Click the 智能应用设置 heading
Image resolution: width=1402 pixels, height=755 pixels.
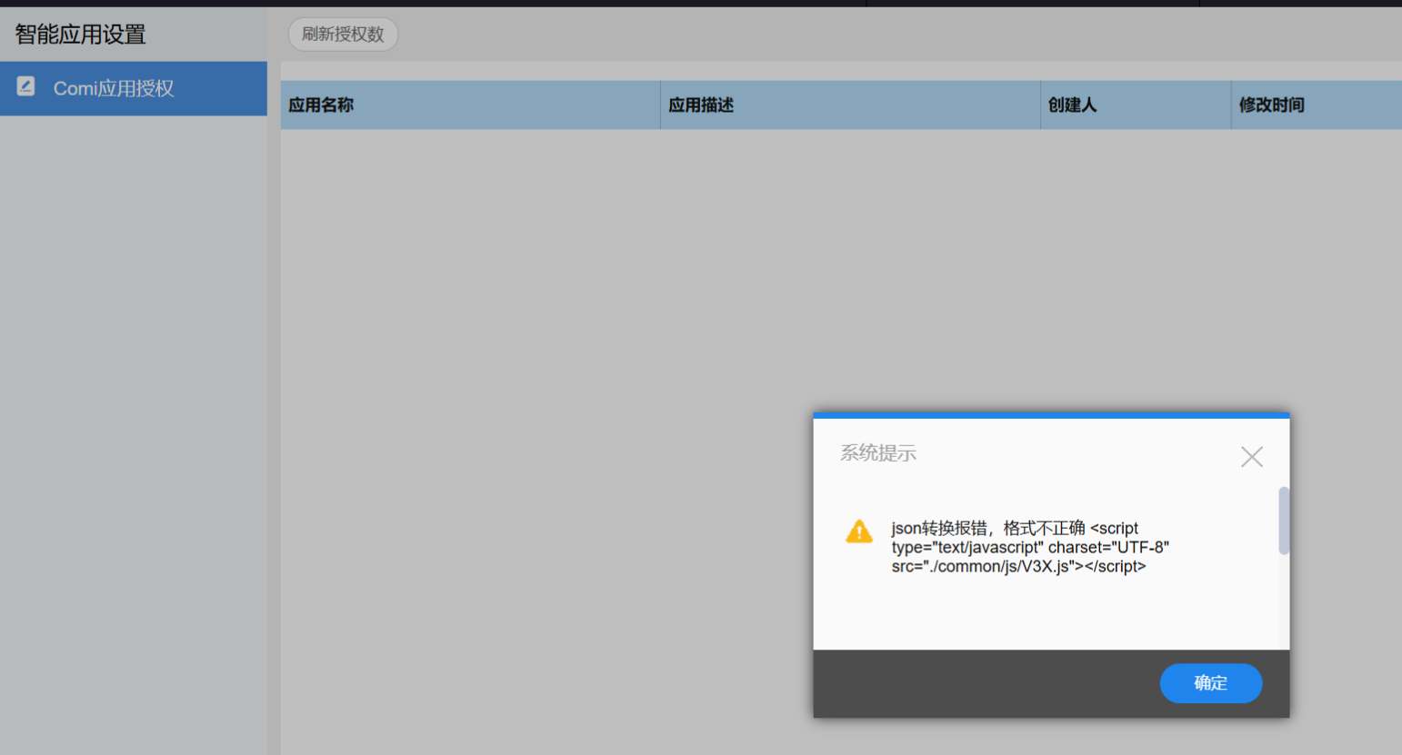click(x=81, y=35)
